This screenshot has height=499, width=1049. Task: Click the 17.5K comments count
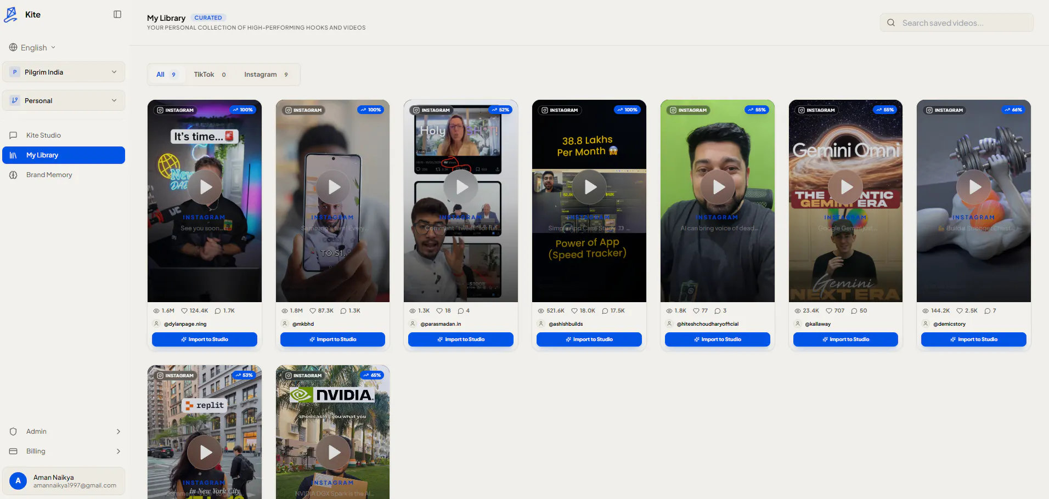coord(613,311)
